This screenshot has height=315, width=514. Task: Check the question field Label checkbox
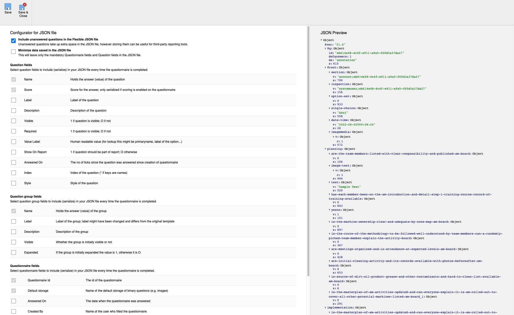tap(14, 100)
